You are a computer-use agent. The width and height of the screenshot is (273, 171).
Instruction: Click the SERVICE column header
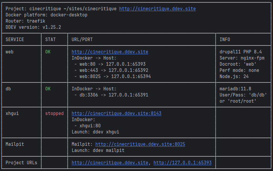point(15,40)
